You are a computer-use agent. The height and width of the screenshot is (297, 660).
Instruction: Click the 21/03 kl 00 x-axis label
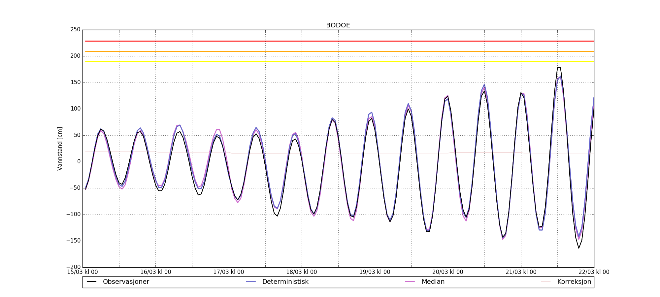pyautogui.click(x=521, y=272)
